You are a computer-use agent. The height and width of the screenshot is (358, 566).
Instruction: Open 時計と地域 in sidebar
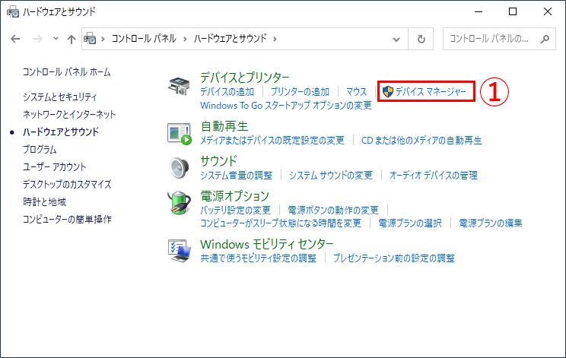click(x=44, y=202)
